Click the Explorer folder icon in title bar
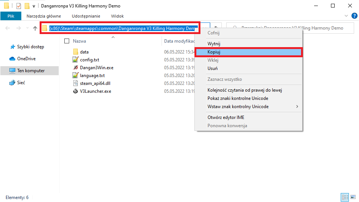 pos(6,6)
